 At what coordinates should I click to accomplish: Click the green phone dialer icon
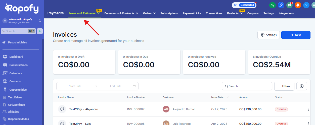pos(272,5)
